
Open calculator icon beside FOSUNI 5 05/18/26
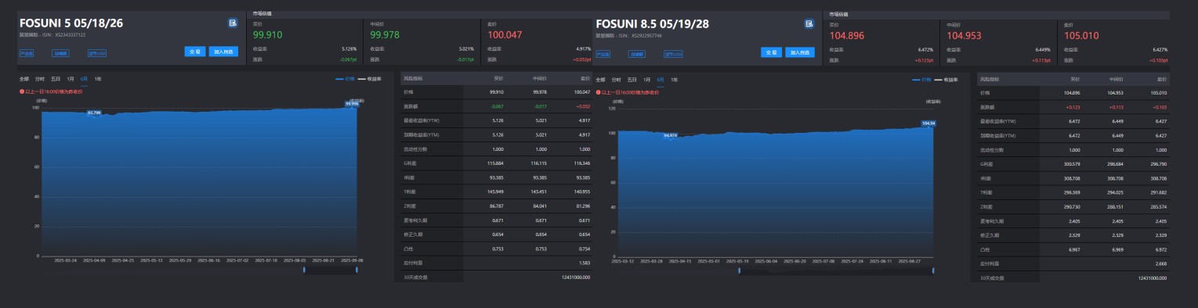click(x=233, y=23)
